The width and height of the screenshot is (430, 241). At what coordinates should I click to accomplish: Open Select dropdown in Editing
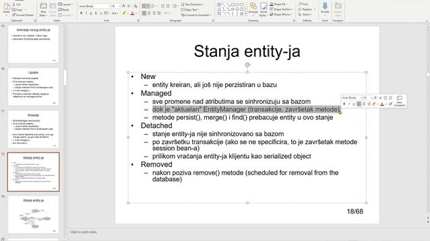tap(306, 15)
